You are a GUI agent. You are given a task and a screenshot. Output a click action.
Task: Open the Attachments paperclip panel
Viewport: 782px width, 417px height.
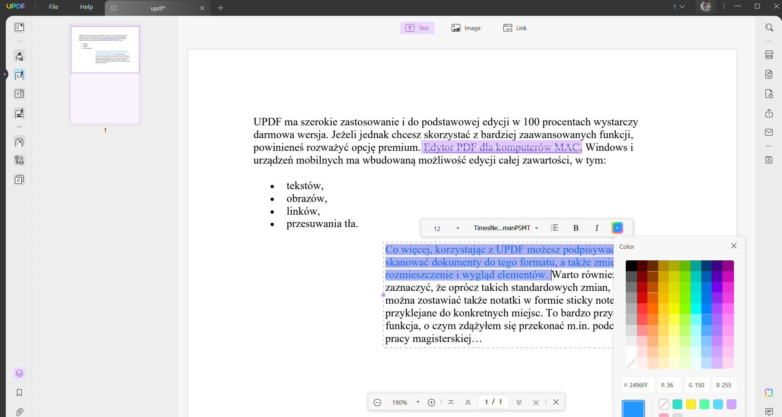pyautogui.click(x=19, y=412)
